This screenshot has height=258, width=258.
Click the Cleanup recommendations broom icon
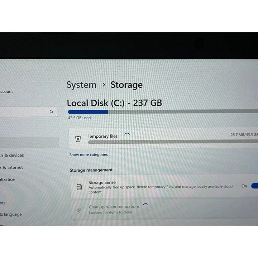[80, 210]
